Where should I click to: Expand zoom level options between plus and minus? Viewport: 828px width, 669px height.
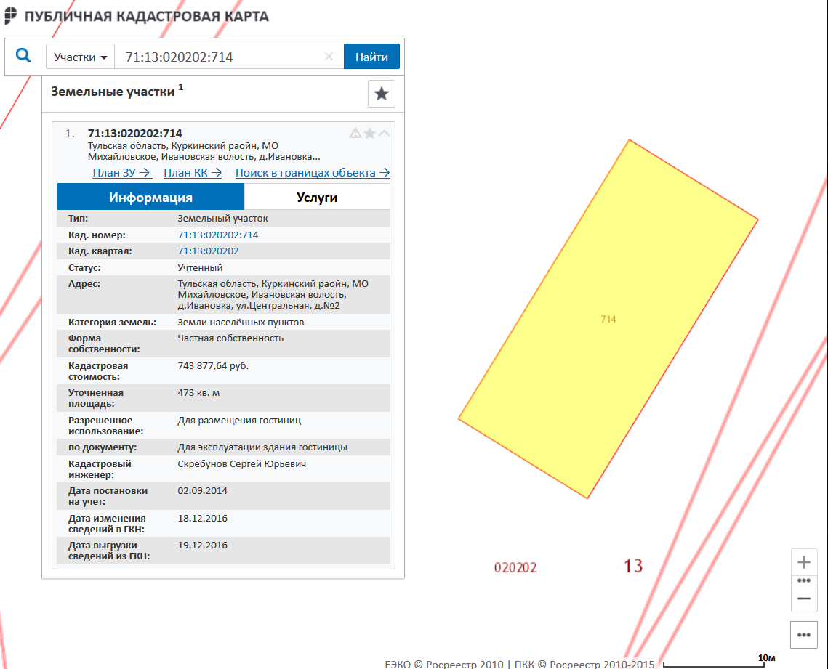coord(803,580)
